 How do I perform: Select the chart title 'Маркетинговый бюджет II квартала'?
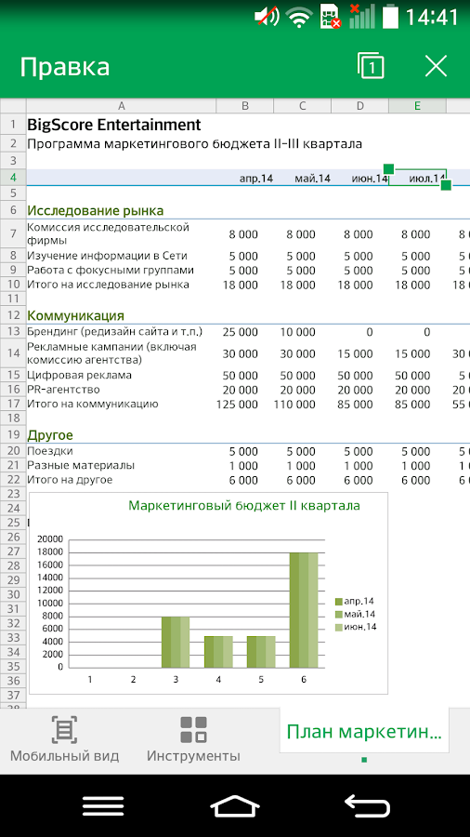point(244,505)
